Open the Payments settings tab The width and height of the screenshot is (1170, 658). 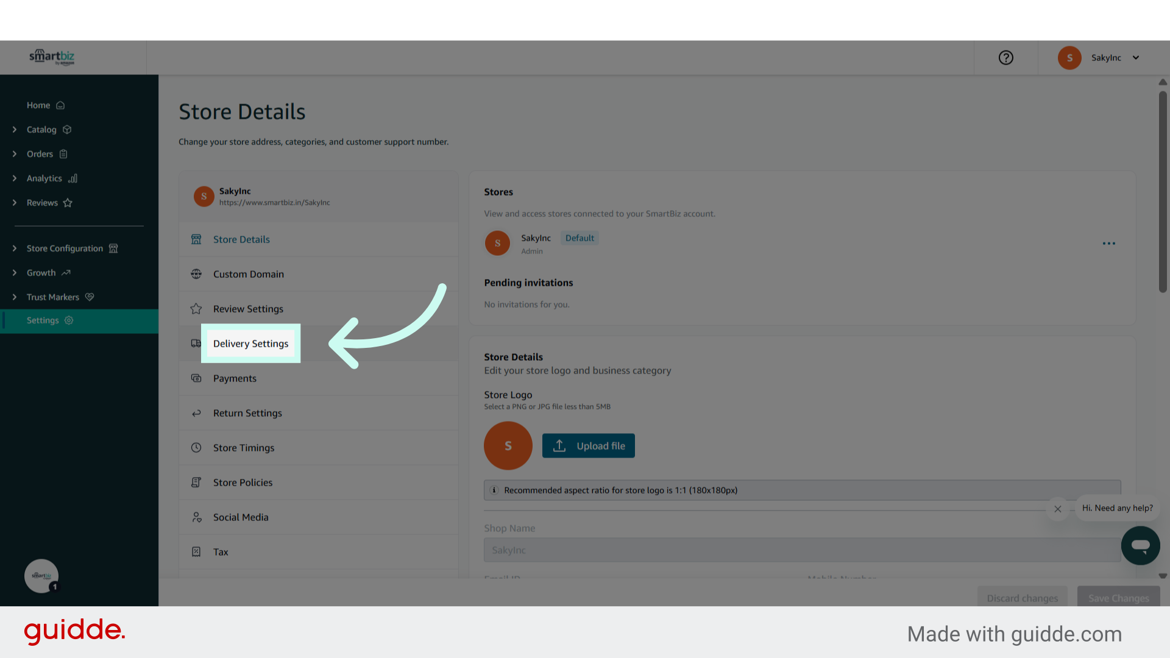[235, 378]
